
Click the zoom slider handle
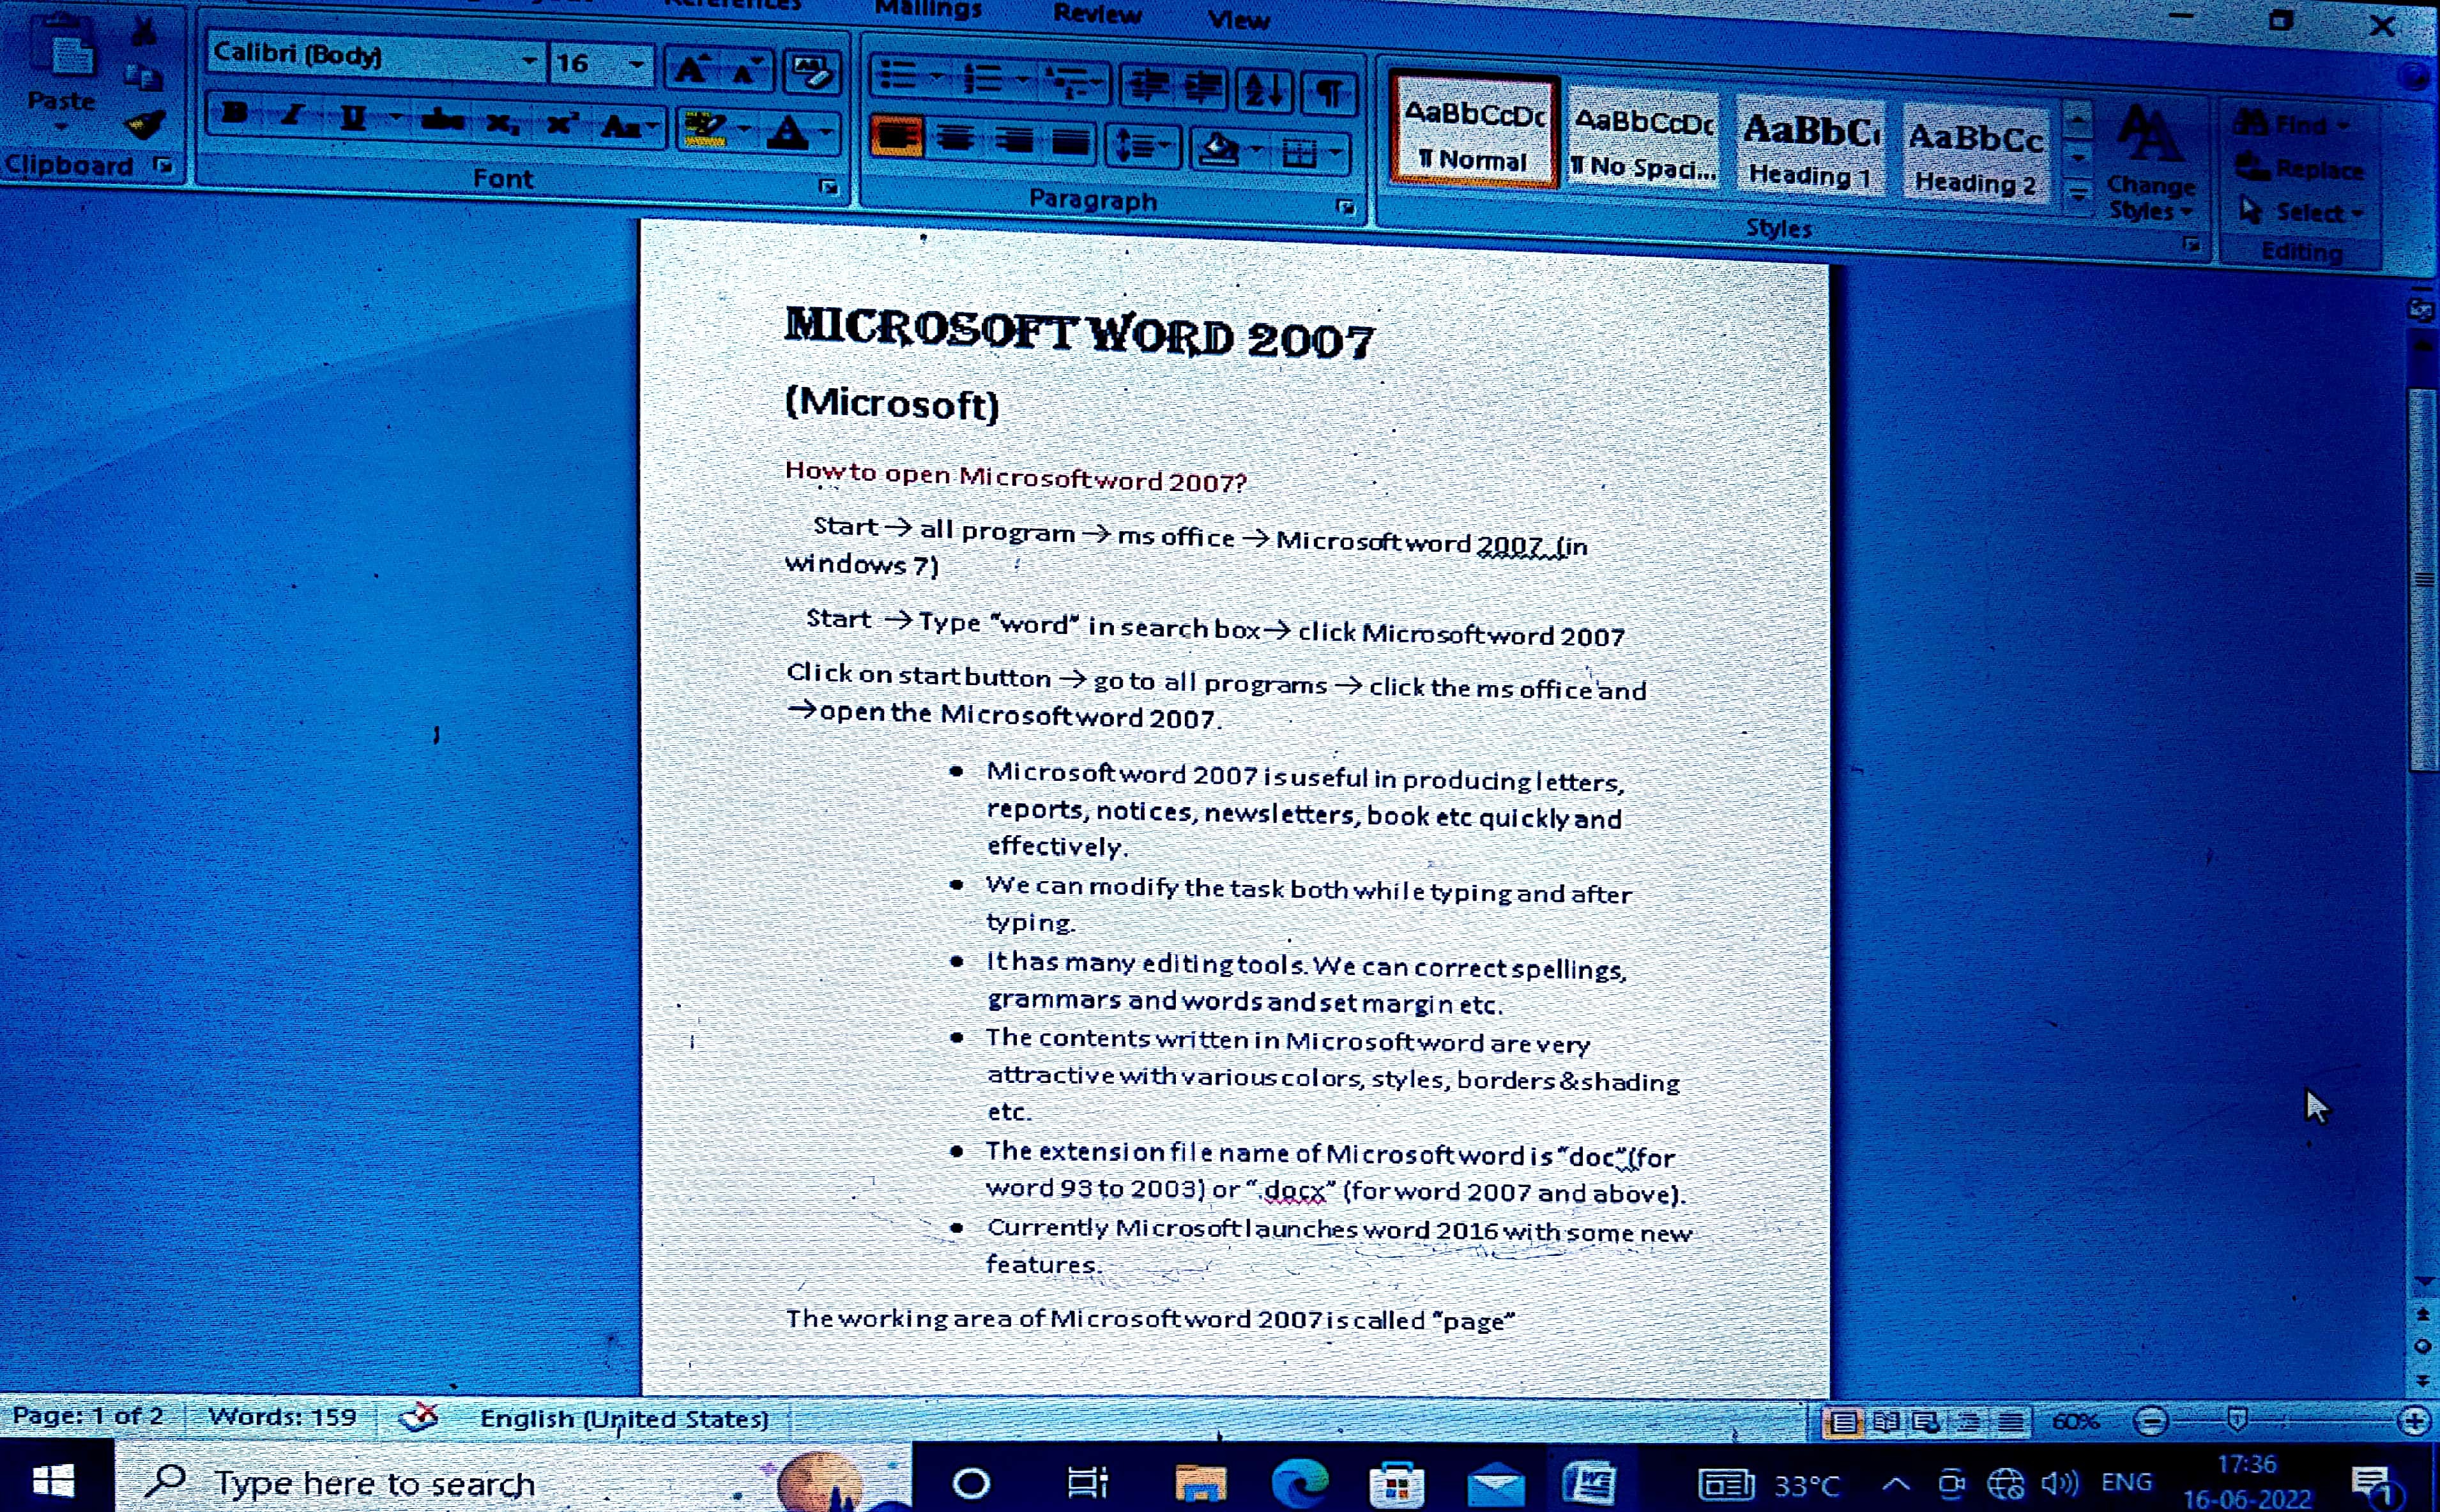pyautogui.click(x=2239, y=1419)
